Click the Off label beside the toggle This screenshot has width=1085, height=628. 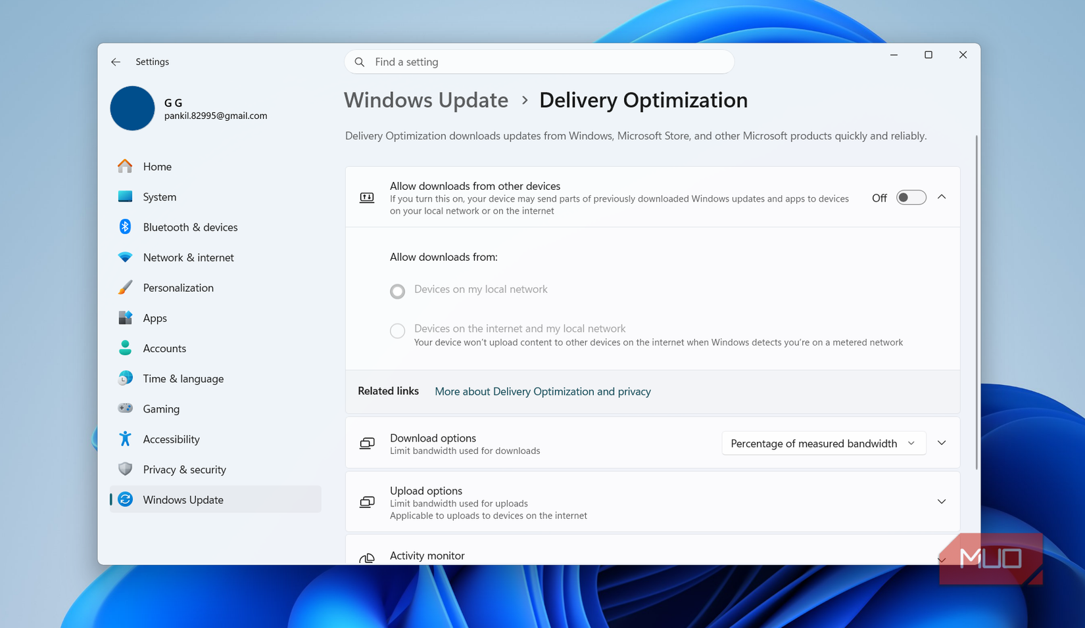[x=879, y=198]
